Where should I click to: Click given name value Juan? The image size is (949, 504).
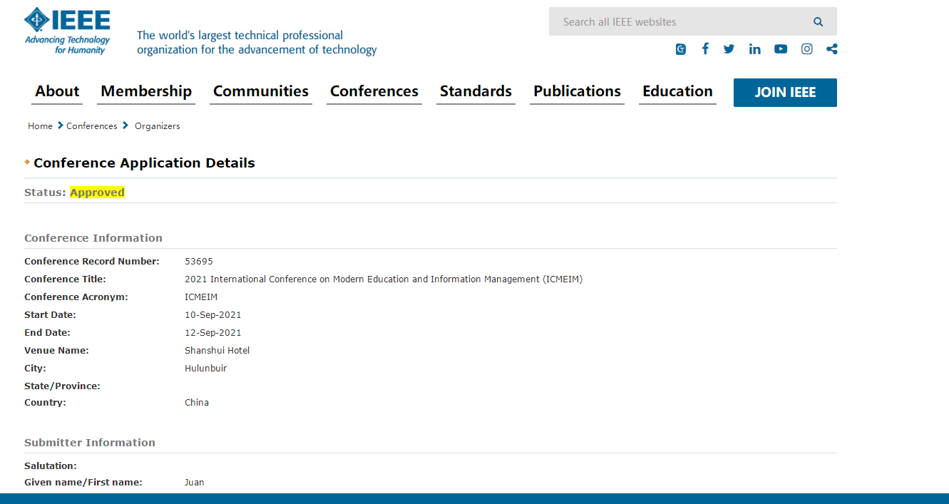(195, 483)
